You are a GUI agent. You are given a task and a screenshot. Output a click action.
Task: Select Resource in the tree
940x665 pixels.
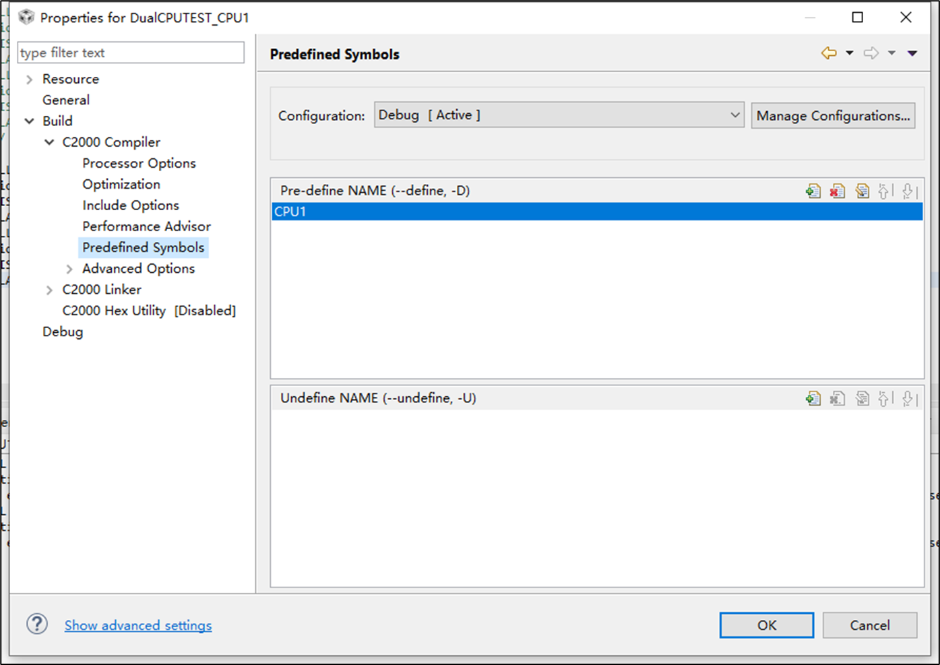[71, 79]
